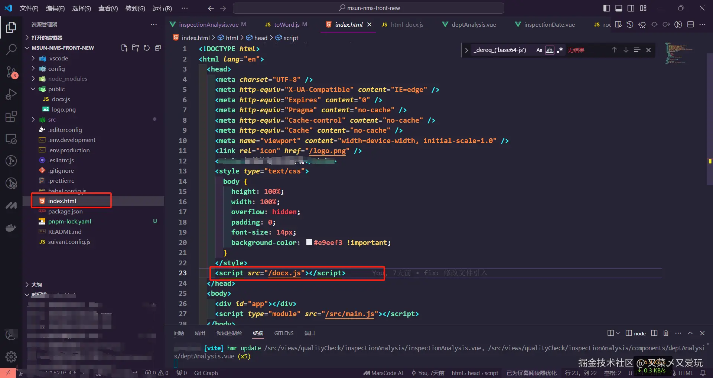Image resolution: width=713 pixels, height=378 pixels.
Task: Open the MarsCode AI sidebar icon
Action: [x=11, y=205]
